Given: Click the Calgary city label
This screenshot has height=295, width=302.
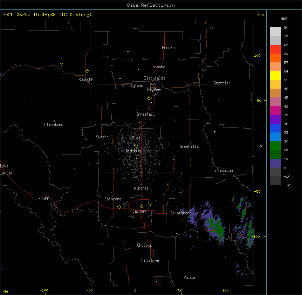Looking at the screenshot, I should 140,211.
